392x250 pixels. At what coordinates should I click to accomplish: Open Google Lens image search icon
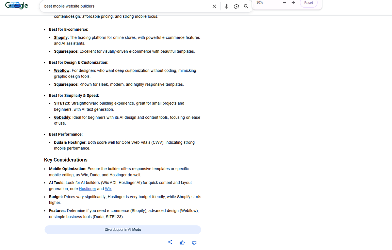tap(237, 6)
